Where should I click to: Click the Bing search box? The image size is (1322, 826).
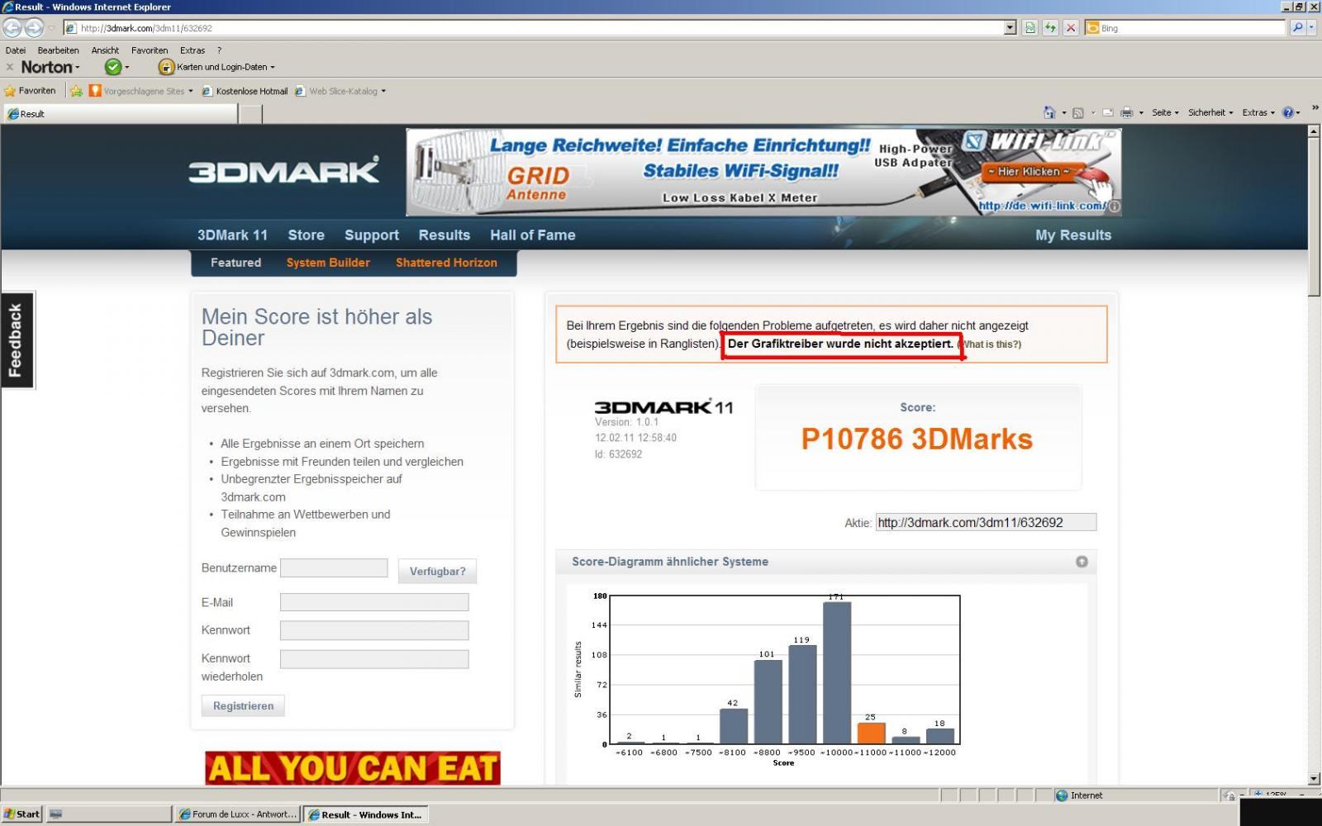pos(1186,28)
